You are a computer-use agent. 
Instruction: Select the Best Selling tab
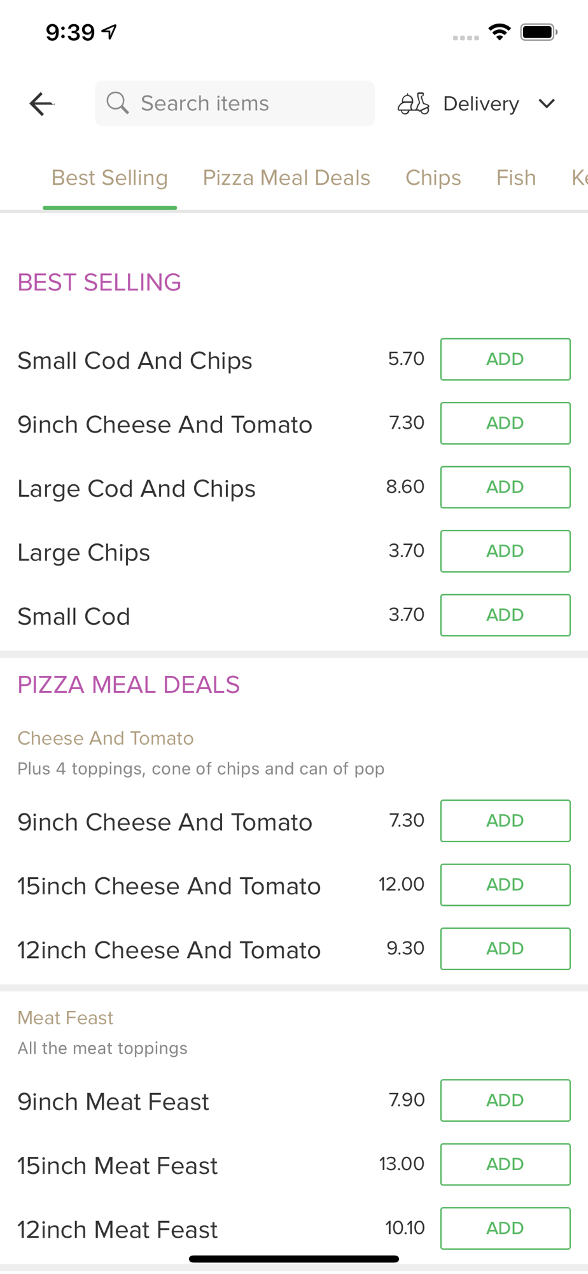[x=109, y=178]
